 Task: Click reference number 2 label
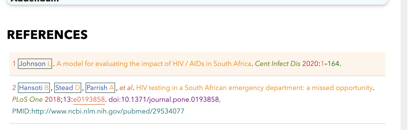(14, 88)
